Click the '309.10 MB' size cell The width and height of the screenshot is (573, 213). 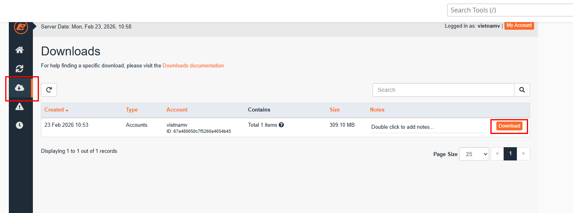342,125
